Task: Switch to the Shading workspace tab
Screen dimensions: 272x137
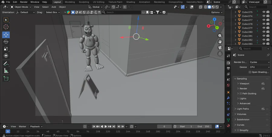Action: pyautogui.click(x=131, y=2)
